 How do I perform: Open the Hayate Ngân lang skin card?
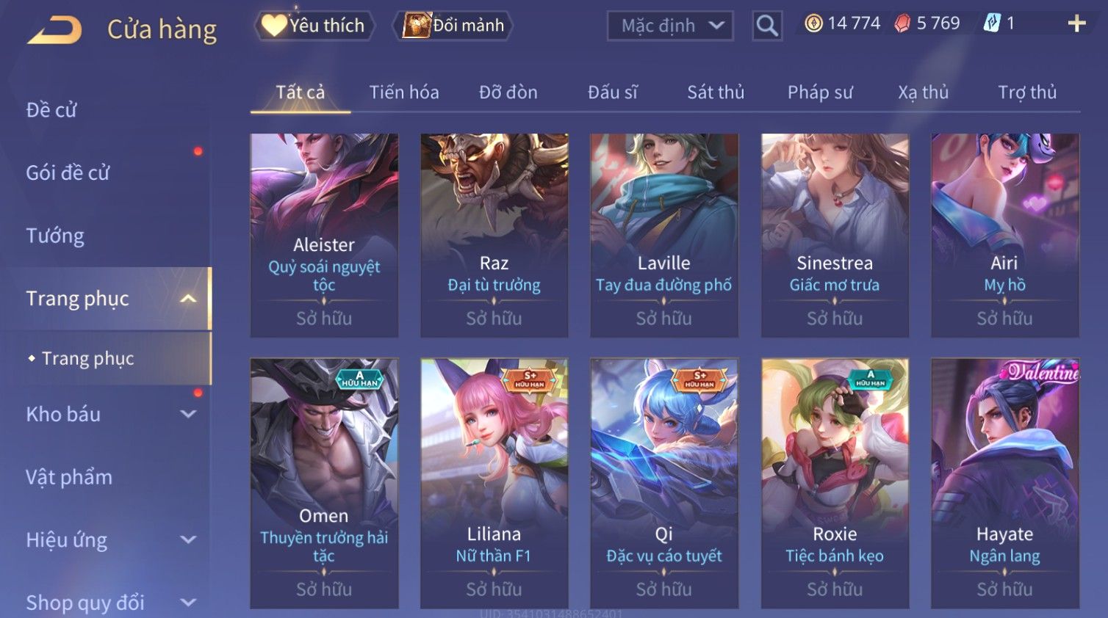tap(1004, 483)
